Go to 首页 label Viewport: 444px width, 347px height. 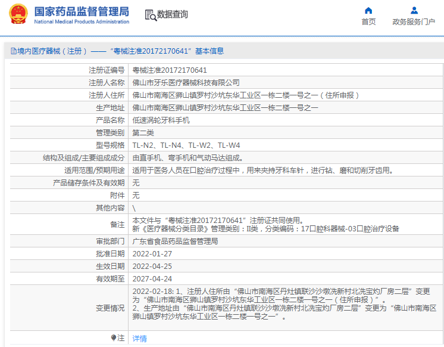tap(368, 22)
